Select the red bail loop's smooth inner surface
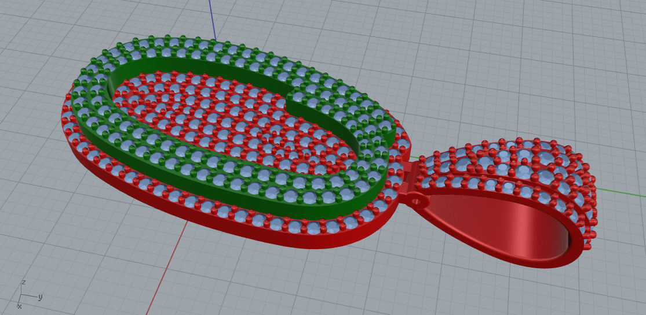The height and width of the screenshot is (315, 646). (x=501, y=226)
